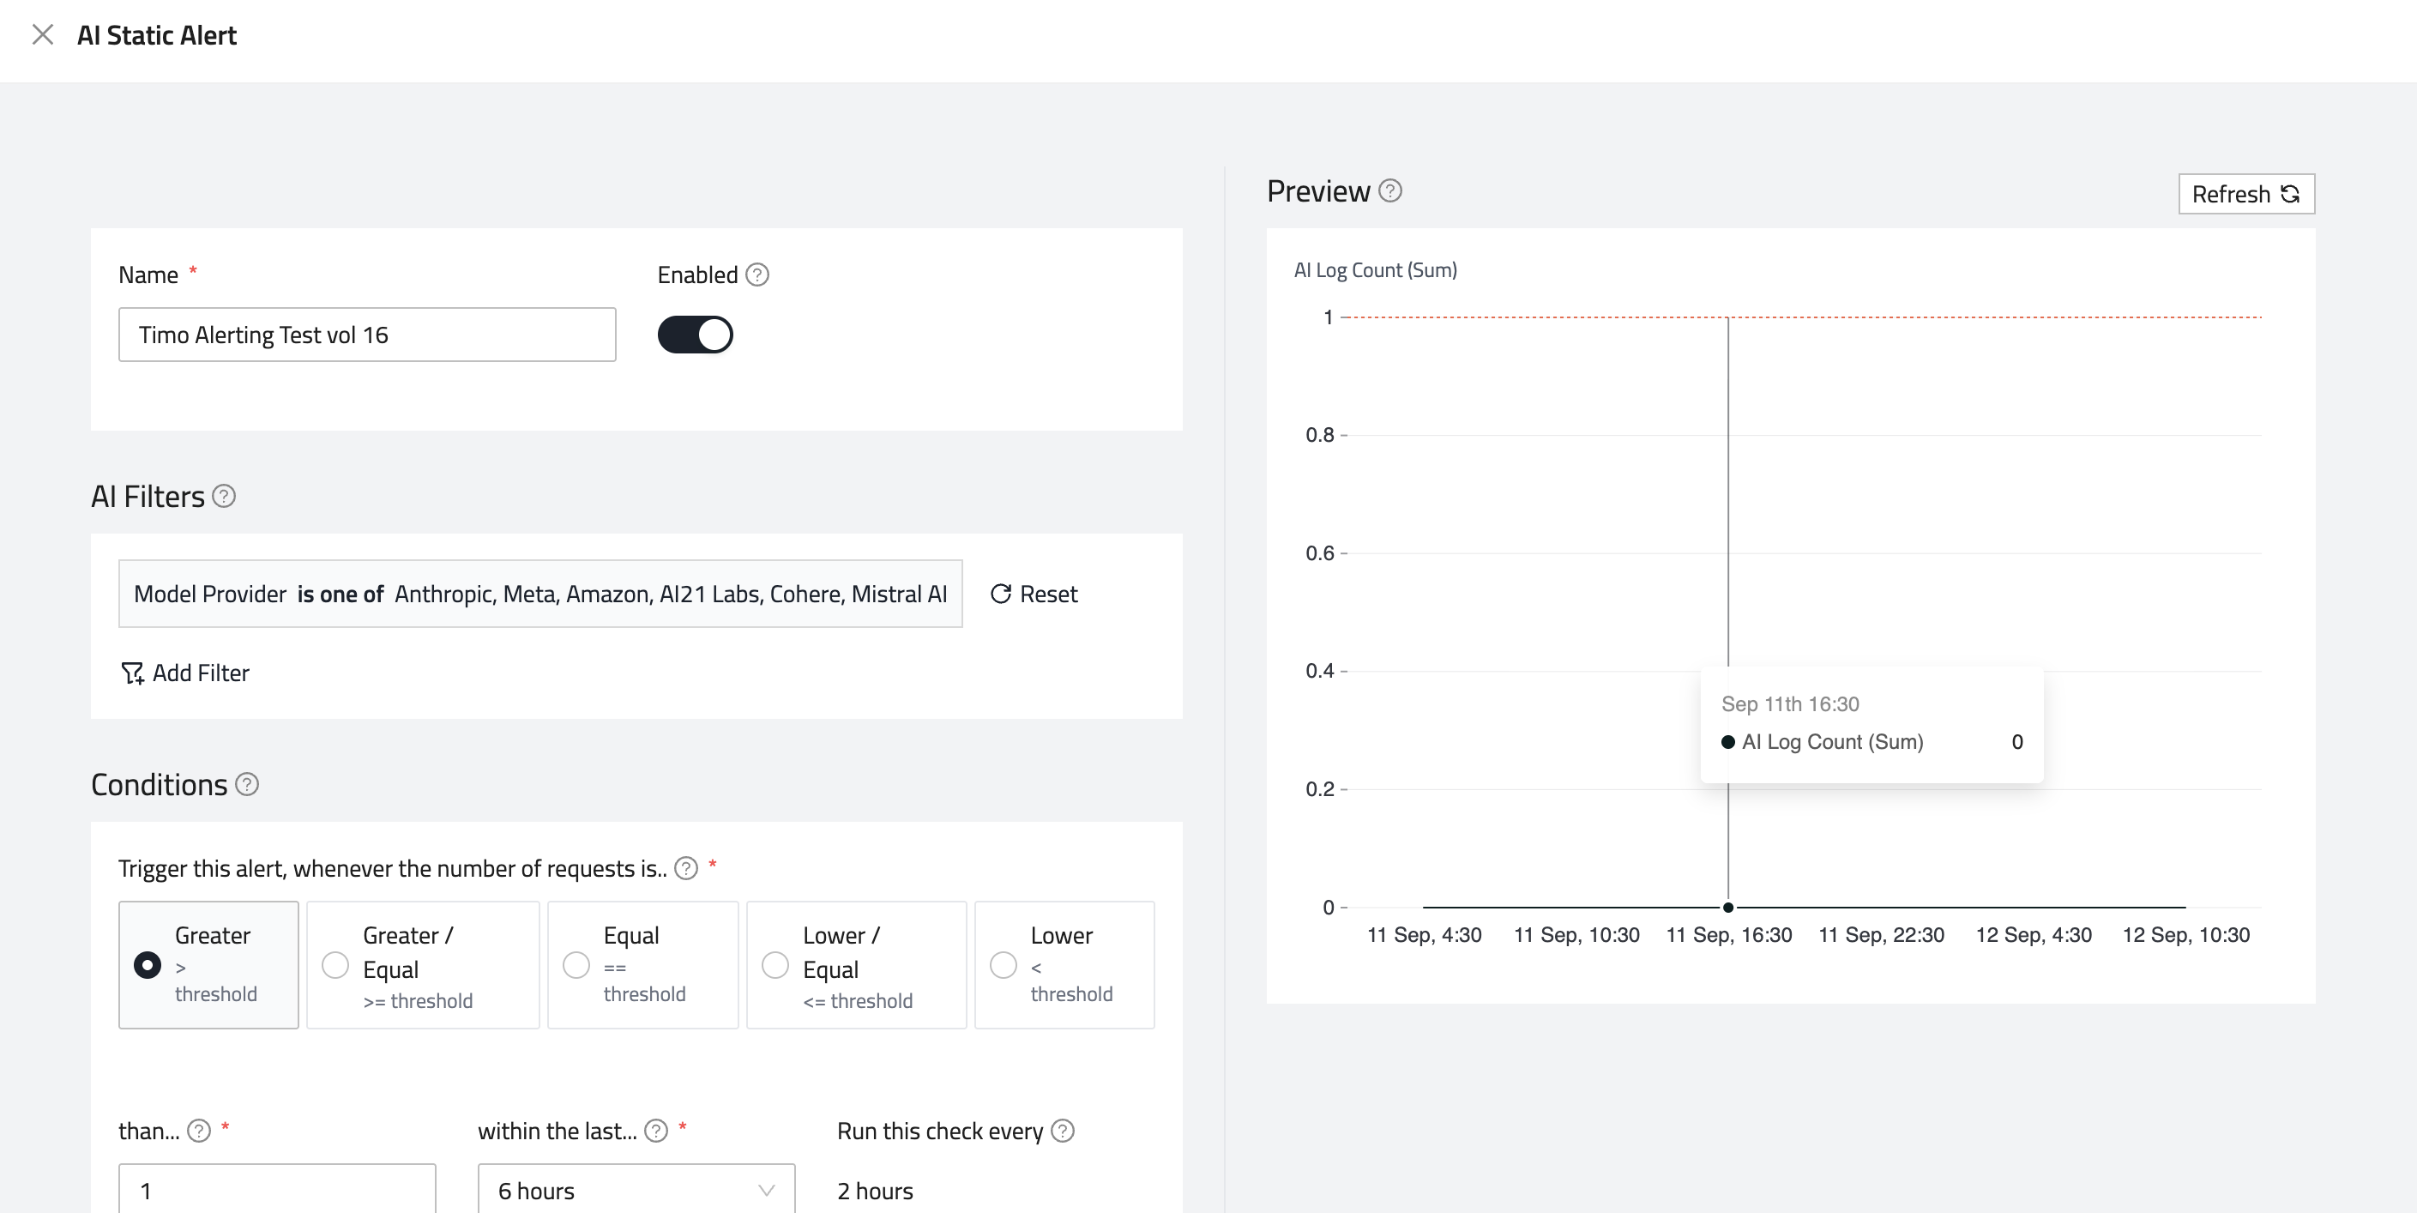Screen dimensions: 2417x1213
Task: Choose the Lower < threshold radio option
Action: (x=1003, y=964)
